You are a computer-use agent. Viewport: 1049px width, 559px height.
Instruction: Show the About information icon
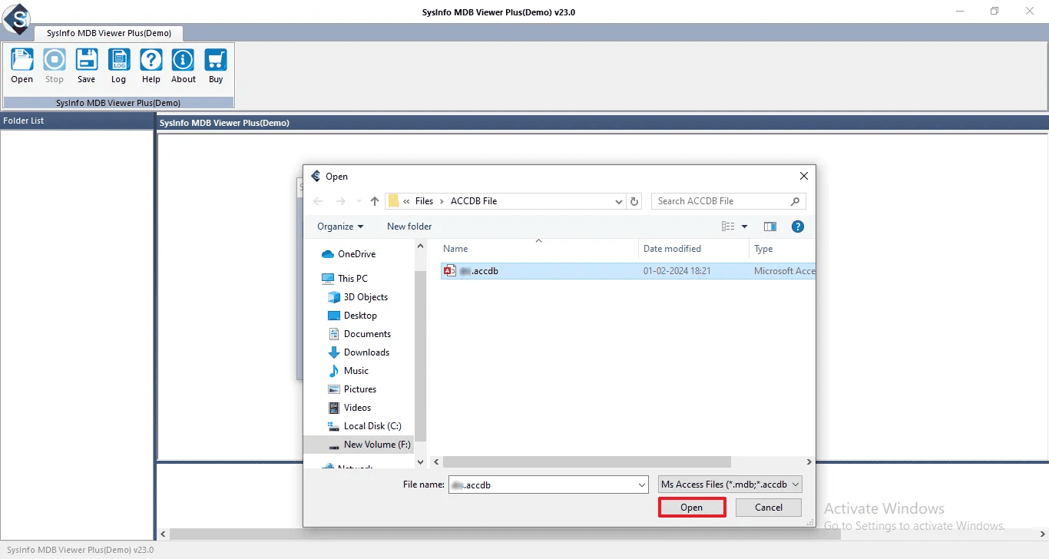tap(184, 66)
